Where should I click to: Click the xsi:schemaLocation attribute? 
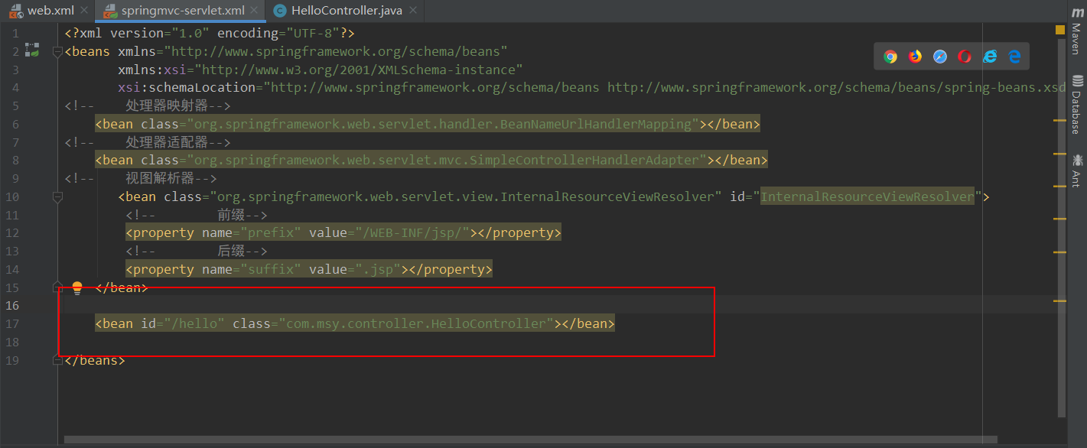point(187,87)
